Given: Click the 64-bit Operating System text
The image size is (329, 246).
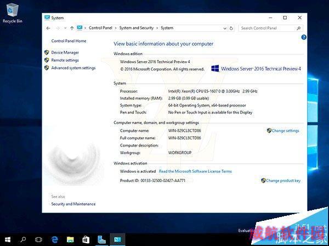Looking at the screenshot, I should click(x=207, y=106).
